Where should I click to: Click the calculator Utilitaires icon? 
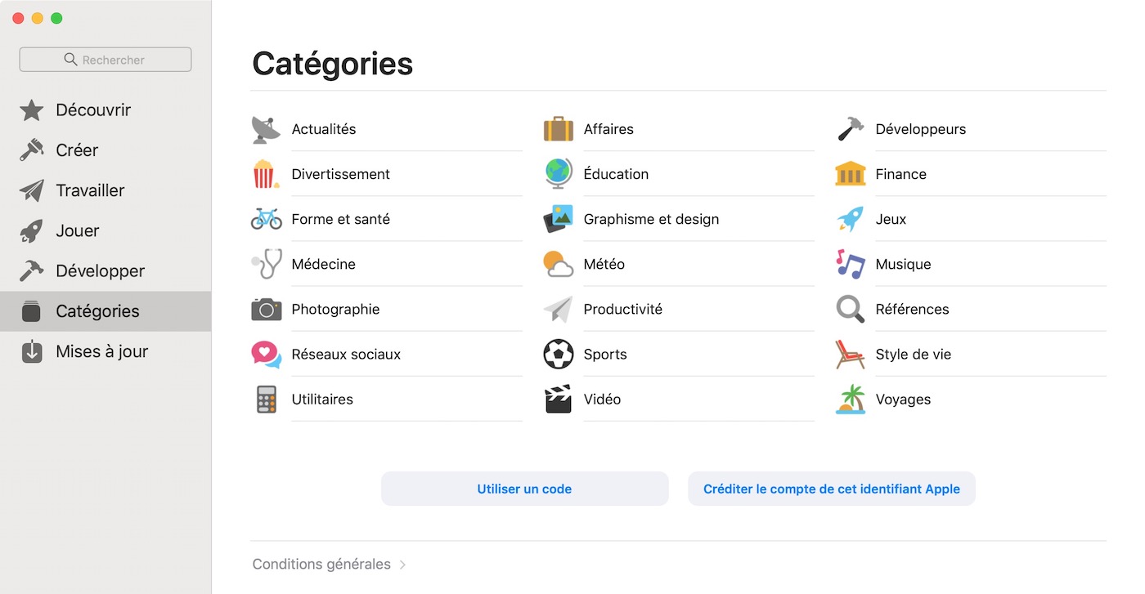(x=266, y=399)
